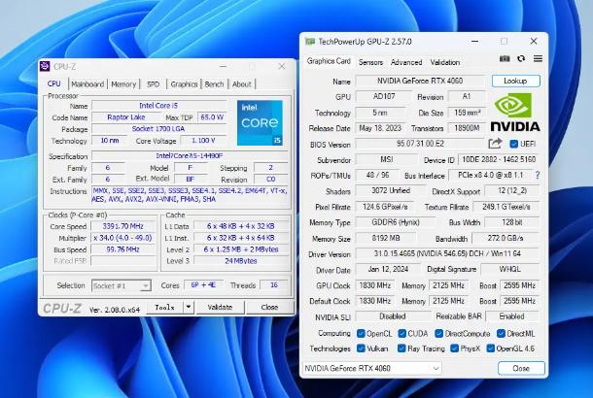Toggle the Vulkan checkbox
Image resolution: width=593 pixels, height=398 pixels.
[x=361, y=348]
